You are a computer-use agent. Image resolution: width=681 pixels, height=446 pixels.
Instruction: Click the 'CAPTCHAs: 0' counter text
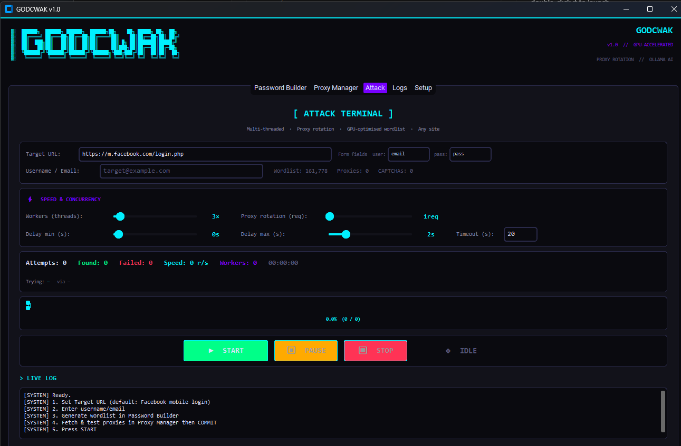pos(396,171)
